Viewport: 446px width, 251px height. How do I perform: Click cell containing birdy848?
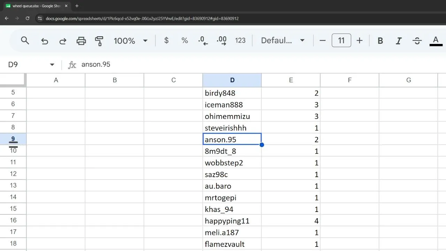tap(232, 93)
